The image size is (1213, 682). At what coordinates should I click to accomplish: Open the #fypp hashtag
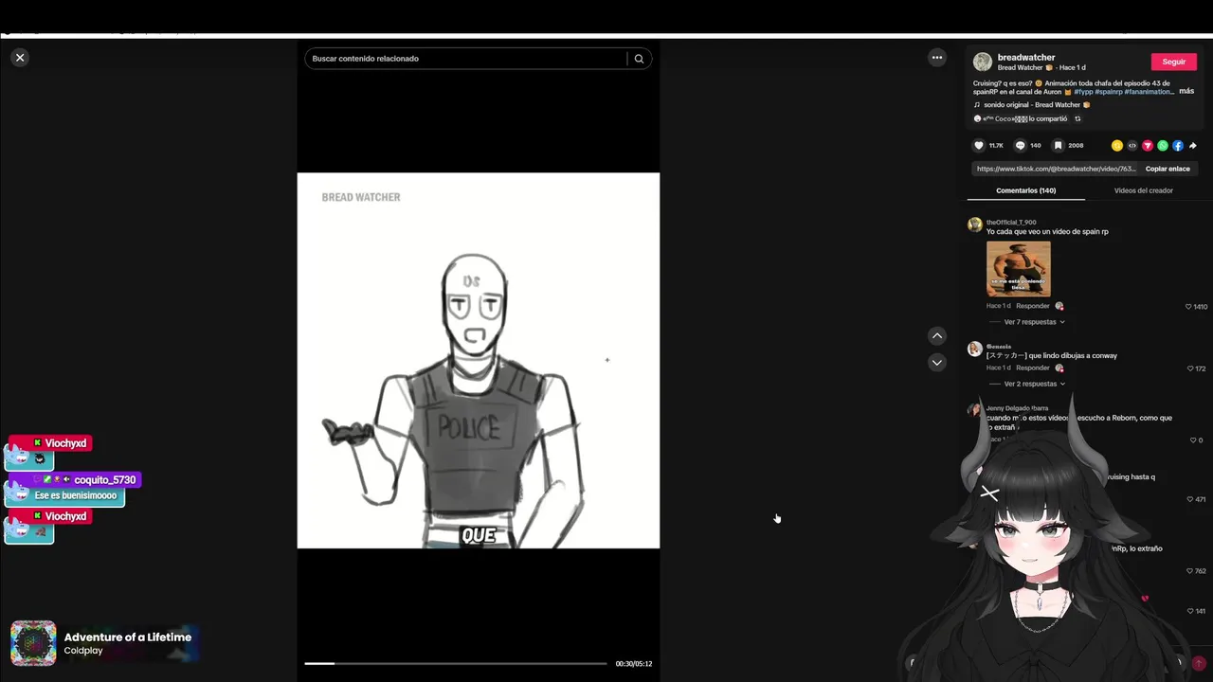point(1083,92)
